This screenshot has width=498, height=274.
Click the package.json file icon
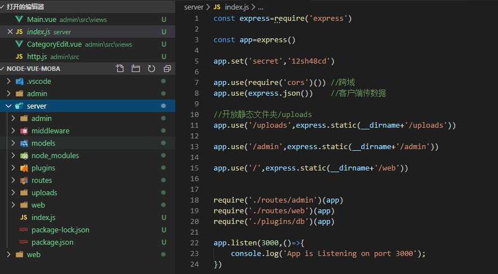click(x=24, y=242)
